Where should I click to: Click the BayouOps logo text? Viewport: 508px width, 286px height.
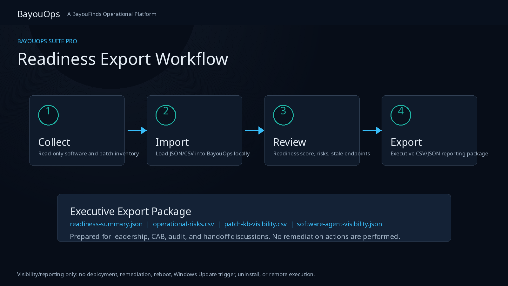tap(39, 14)
